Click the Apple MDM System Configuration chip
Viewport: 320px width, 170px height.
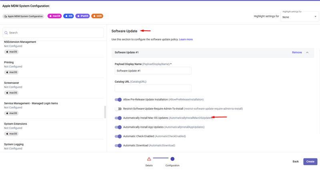(x=24, y=16)
